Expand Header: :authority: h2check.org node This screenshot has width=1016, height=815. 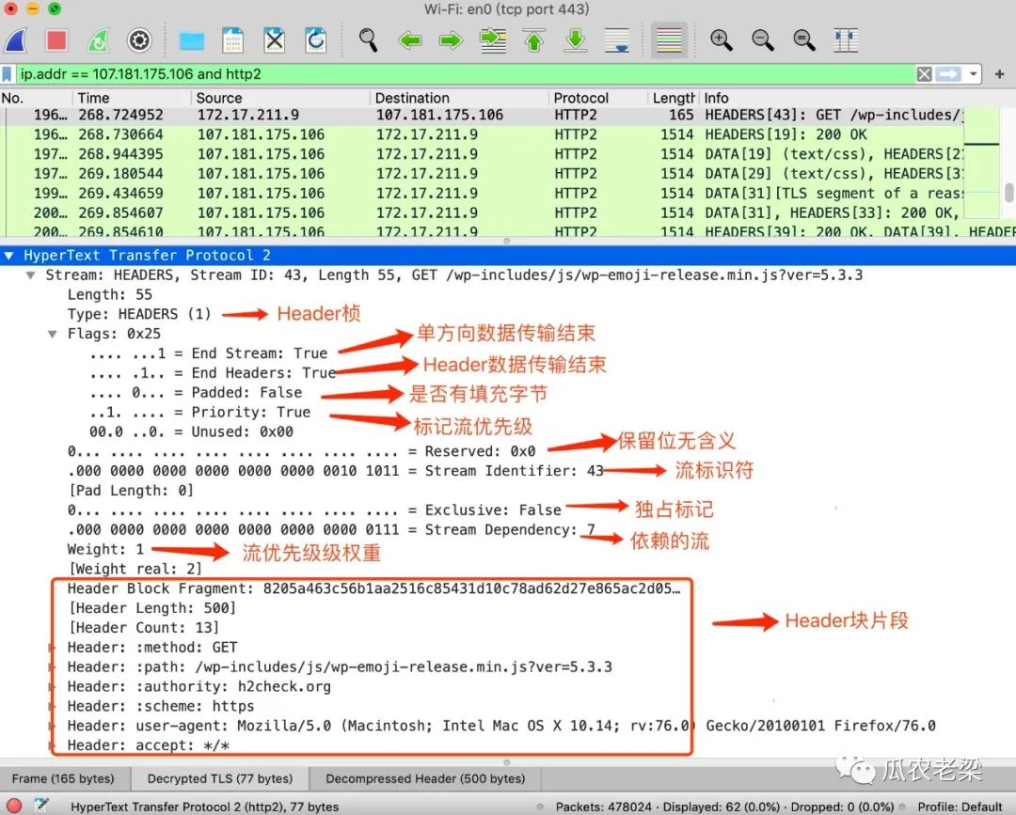[51, 687]
